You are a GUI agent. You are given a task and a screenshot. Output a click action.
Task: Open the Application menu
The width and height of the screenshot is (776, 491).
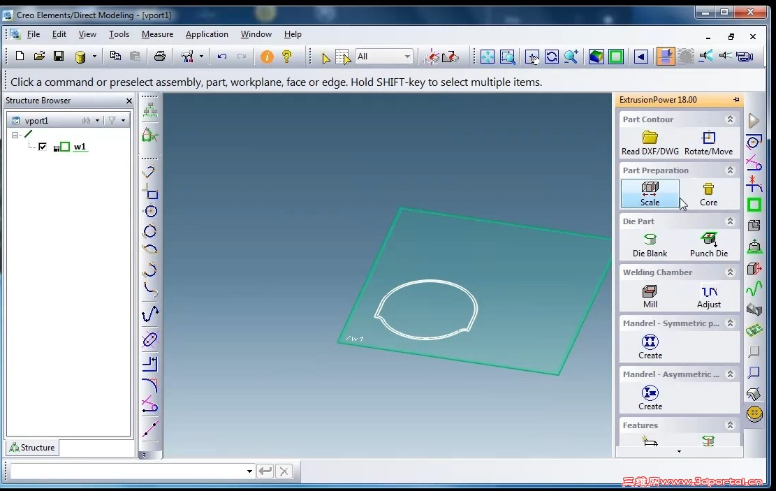207,34
